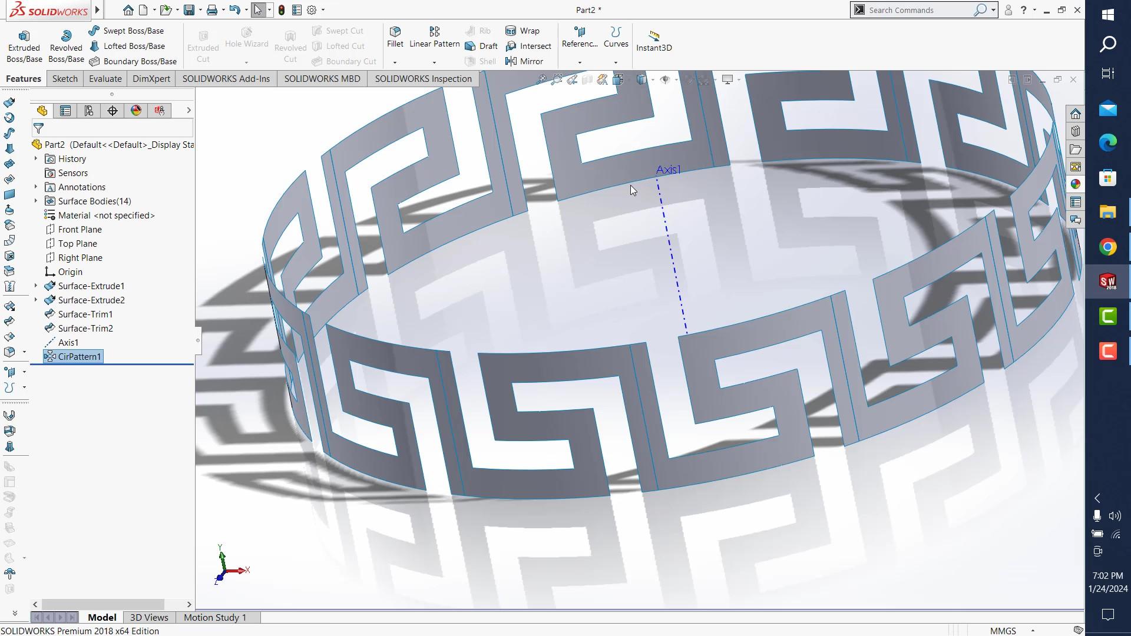Viewport: 1131px width, 636px height.
Task: Open FeatureManager design tree tab
Action: click(42, 111)
